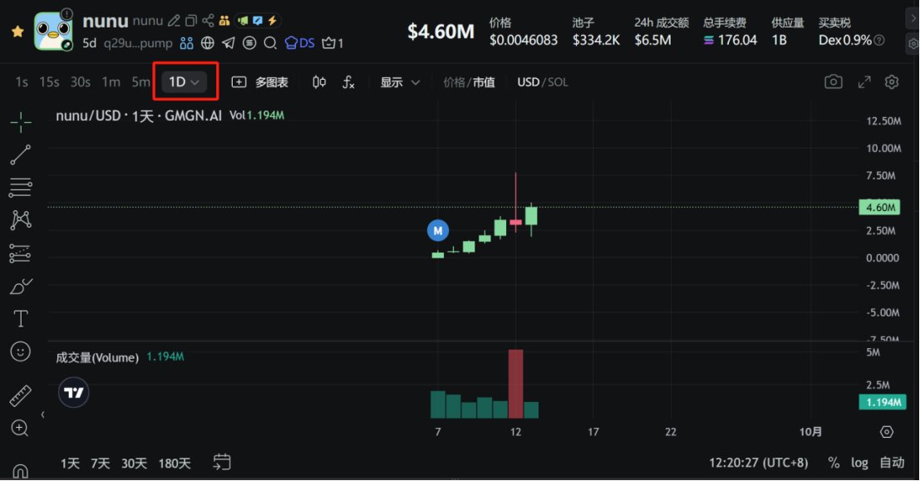Select the trend line drawing tool

tap(21, 155)
